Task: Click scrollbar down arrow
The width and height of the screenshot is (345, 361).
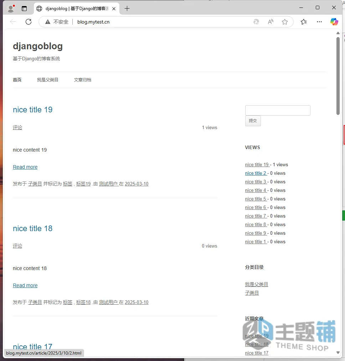Action: 338,352
